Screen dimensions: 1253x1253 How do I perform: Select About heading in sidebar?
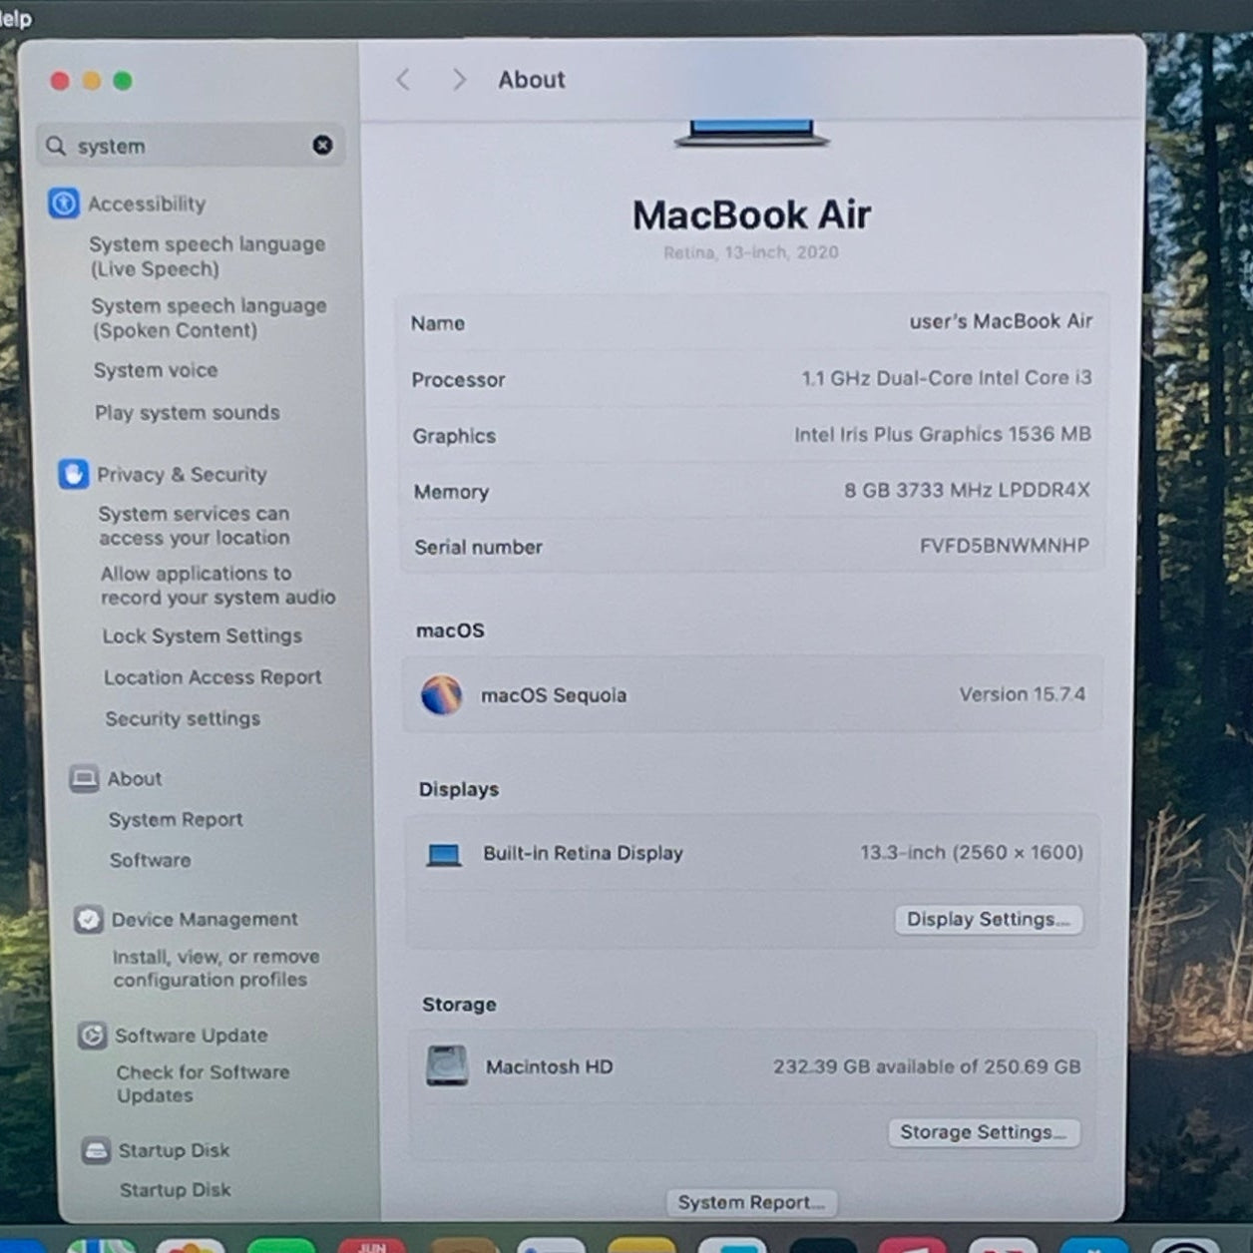click(135, 778)
